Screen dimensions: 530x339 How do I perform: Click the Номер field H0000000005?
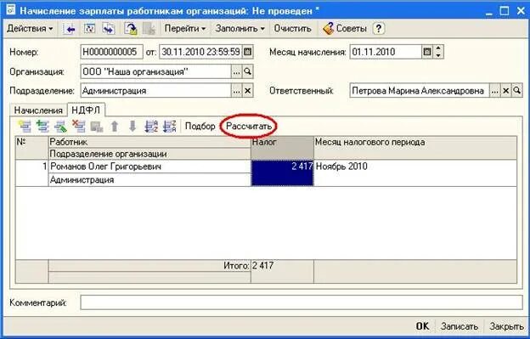111,52
